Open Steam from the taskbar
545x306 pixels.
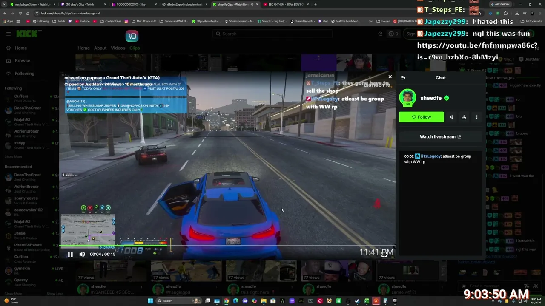click(x=357, y=301)
